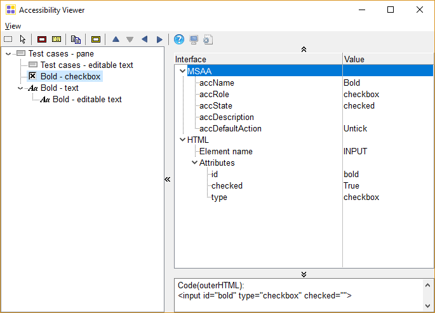
Task: Select the Bold - checkbox tree item
Action: pos(70,77)
